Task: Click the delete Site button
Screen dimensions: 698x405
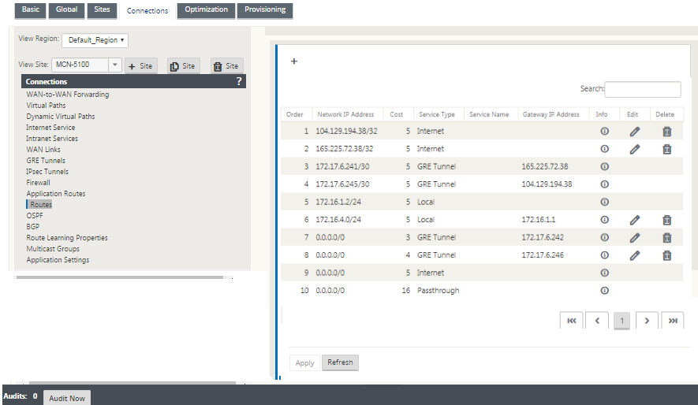Action: 227,66
